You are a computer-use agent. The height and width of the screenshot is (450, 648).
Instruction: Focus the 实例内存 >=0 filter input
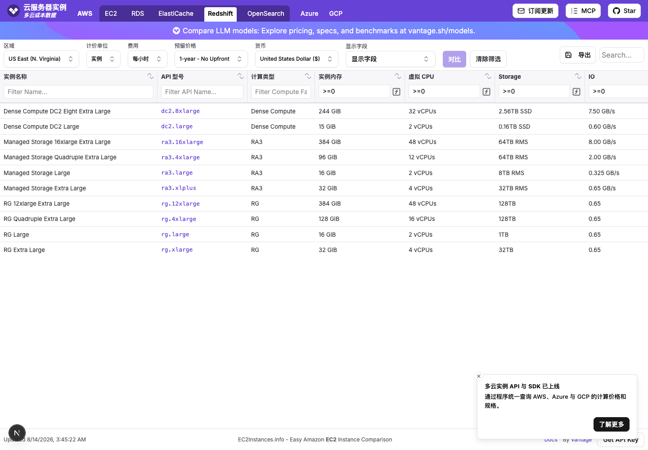point(354,91)
